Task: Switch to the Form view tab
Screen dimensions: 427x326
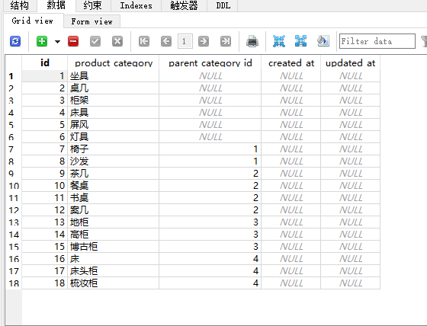Action: [x=91, y=21]
